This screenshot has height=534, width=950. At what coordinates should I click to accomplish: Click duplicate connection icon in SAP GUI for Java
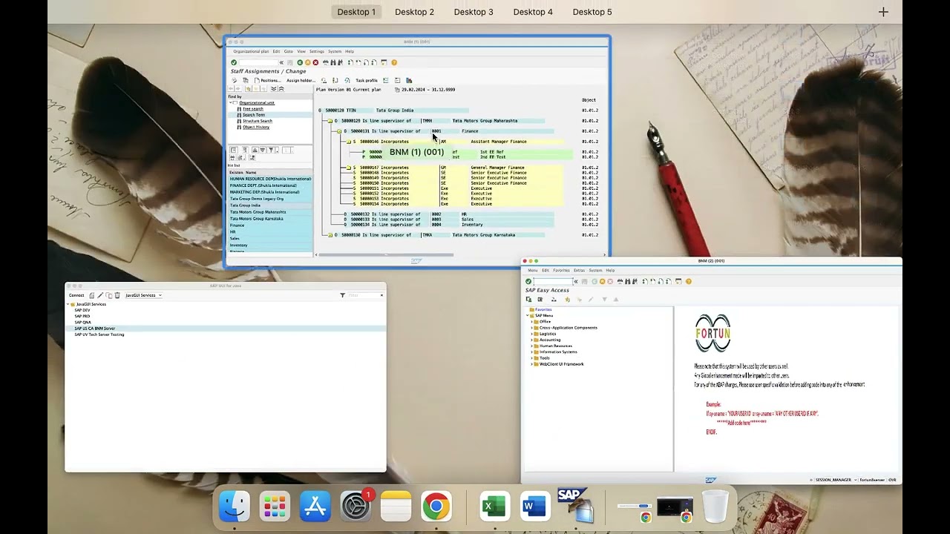click(109, 295)
